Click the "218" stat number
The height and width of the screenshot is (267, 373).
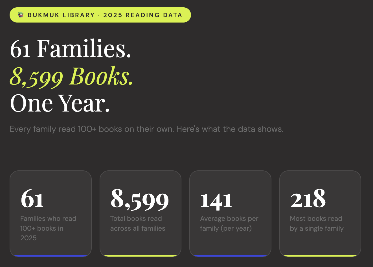click(x=308, y=199)
